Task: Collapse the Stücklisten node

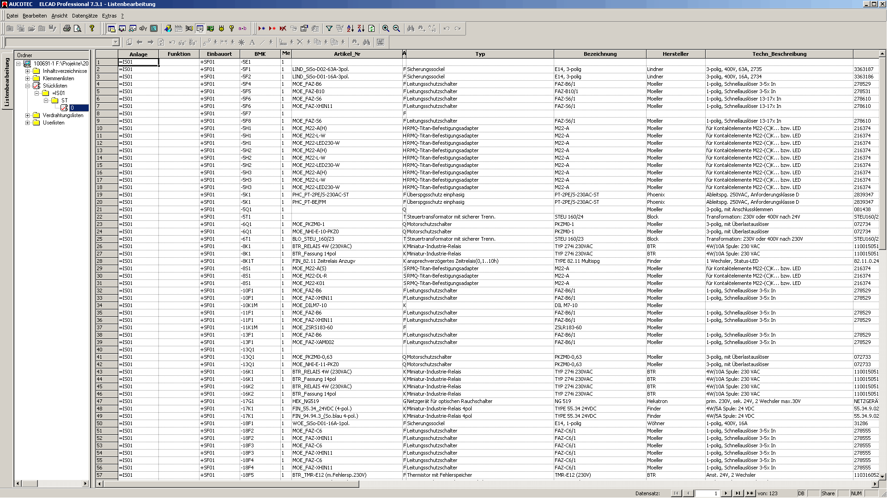Action: pos(27,86)
